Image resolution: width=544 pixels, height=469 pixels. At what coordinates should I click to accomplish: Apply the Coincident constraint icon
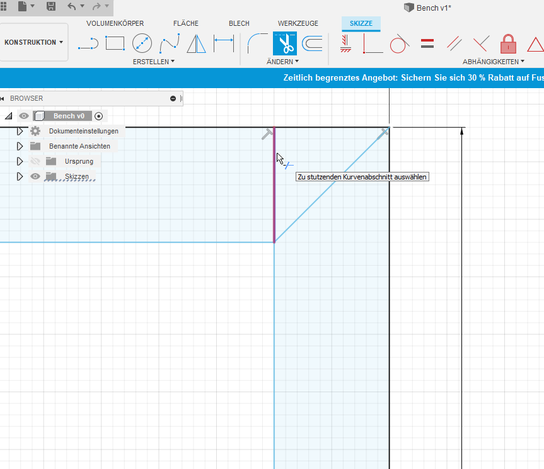pyautogui.click(x=481, y=43)
